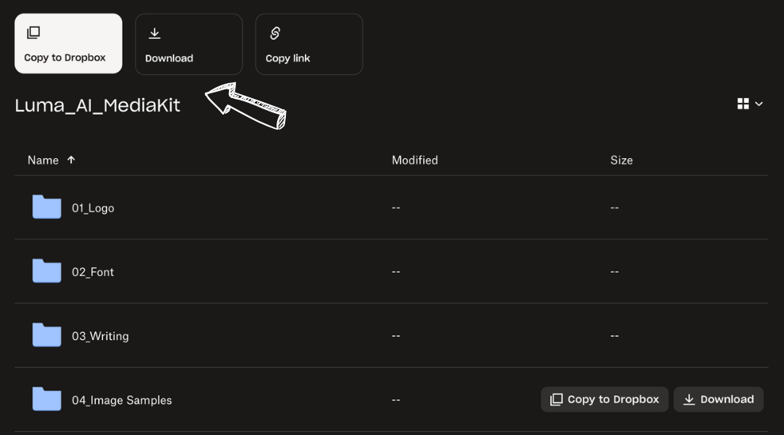This screenshot has height=435, width=784.
Task: Copy 04_Image Samples to Dropbox from its row
Action: click(605, 399)
